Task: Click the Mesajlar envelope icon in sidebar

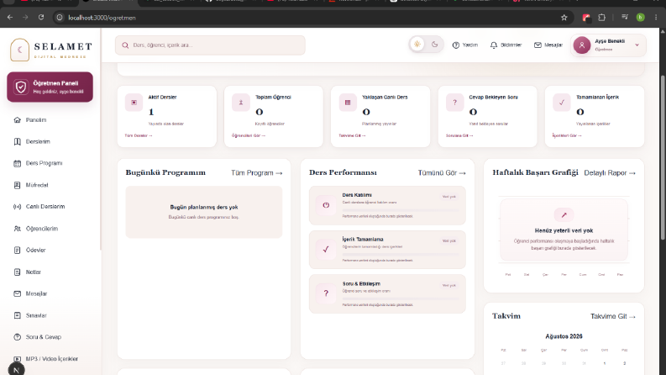Action: coord(17,293)
